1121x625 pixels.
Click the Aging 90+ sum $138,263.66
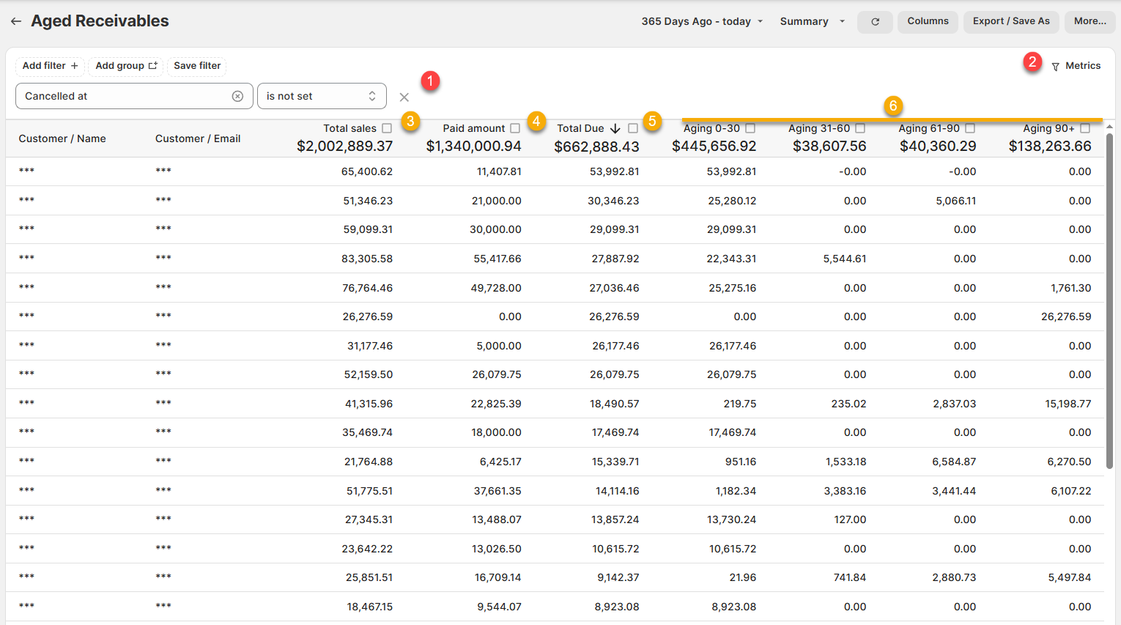1050,147
